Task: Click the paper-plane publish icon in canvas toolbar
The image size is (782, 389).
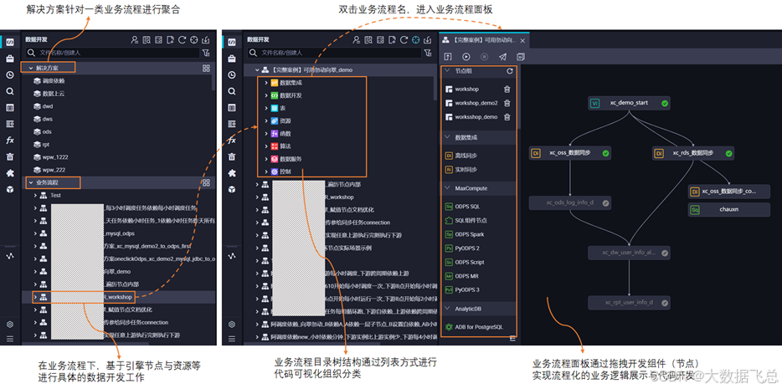Action: click(502, 57)
